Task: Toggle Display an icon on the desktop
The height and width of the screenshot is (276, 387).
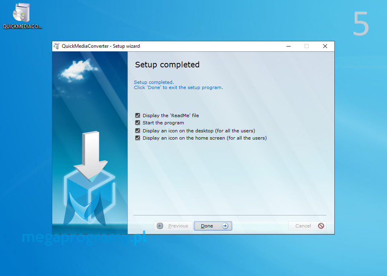Action: pos(137,131)
